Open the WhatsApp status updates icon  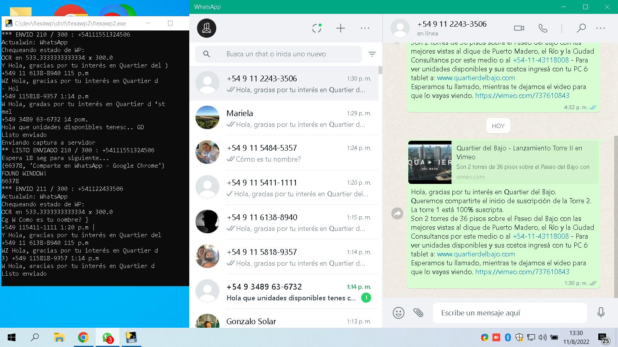(x=317, y=28)
